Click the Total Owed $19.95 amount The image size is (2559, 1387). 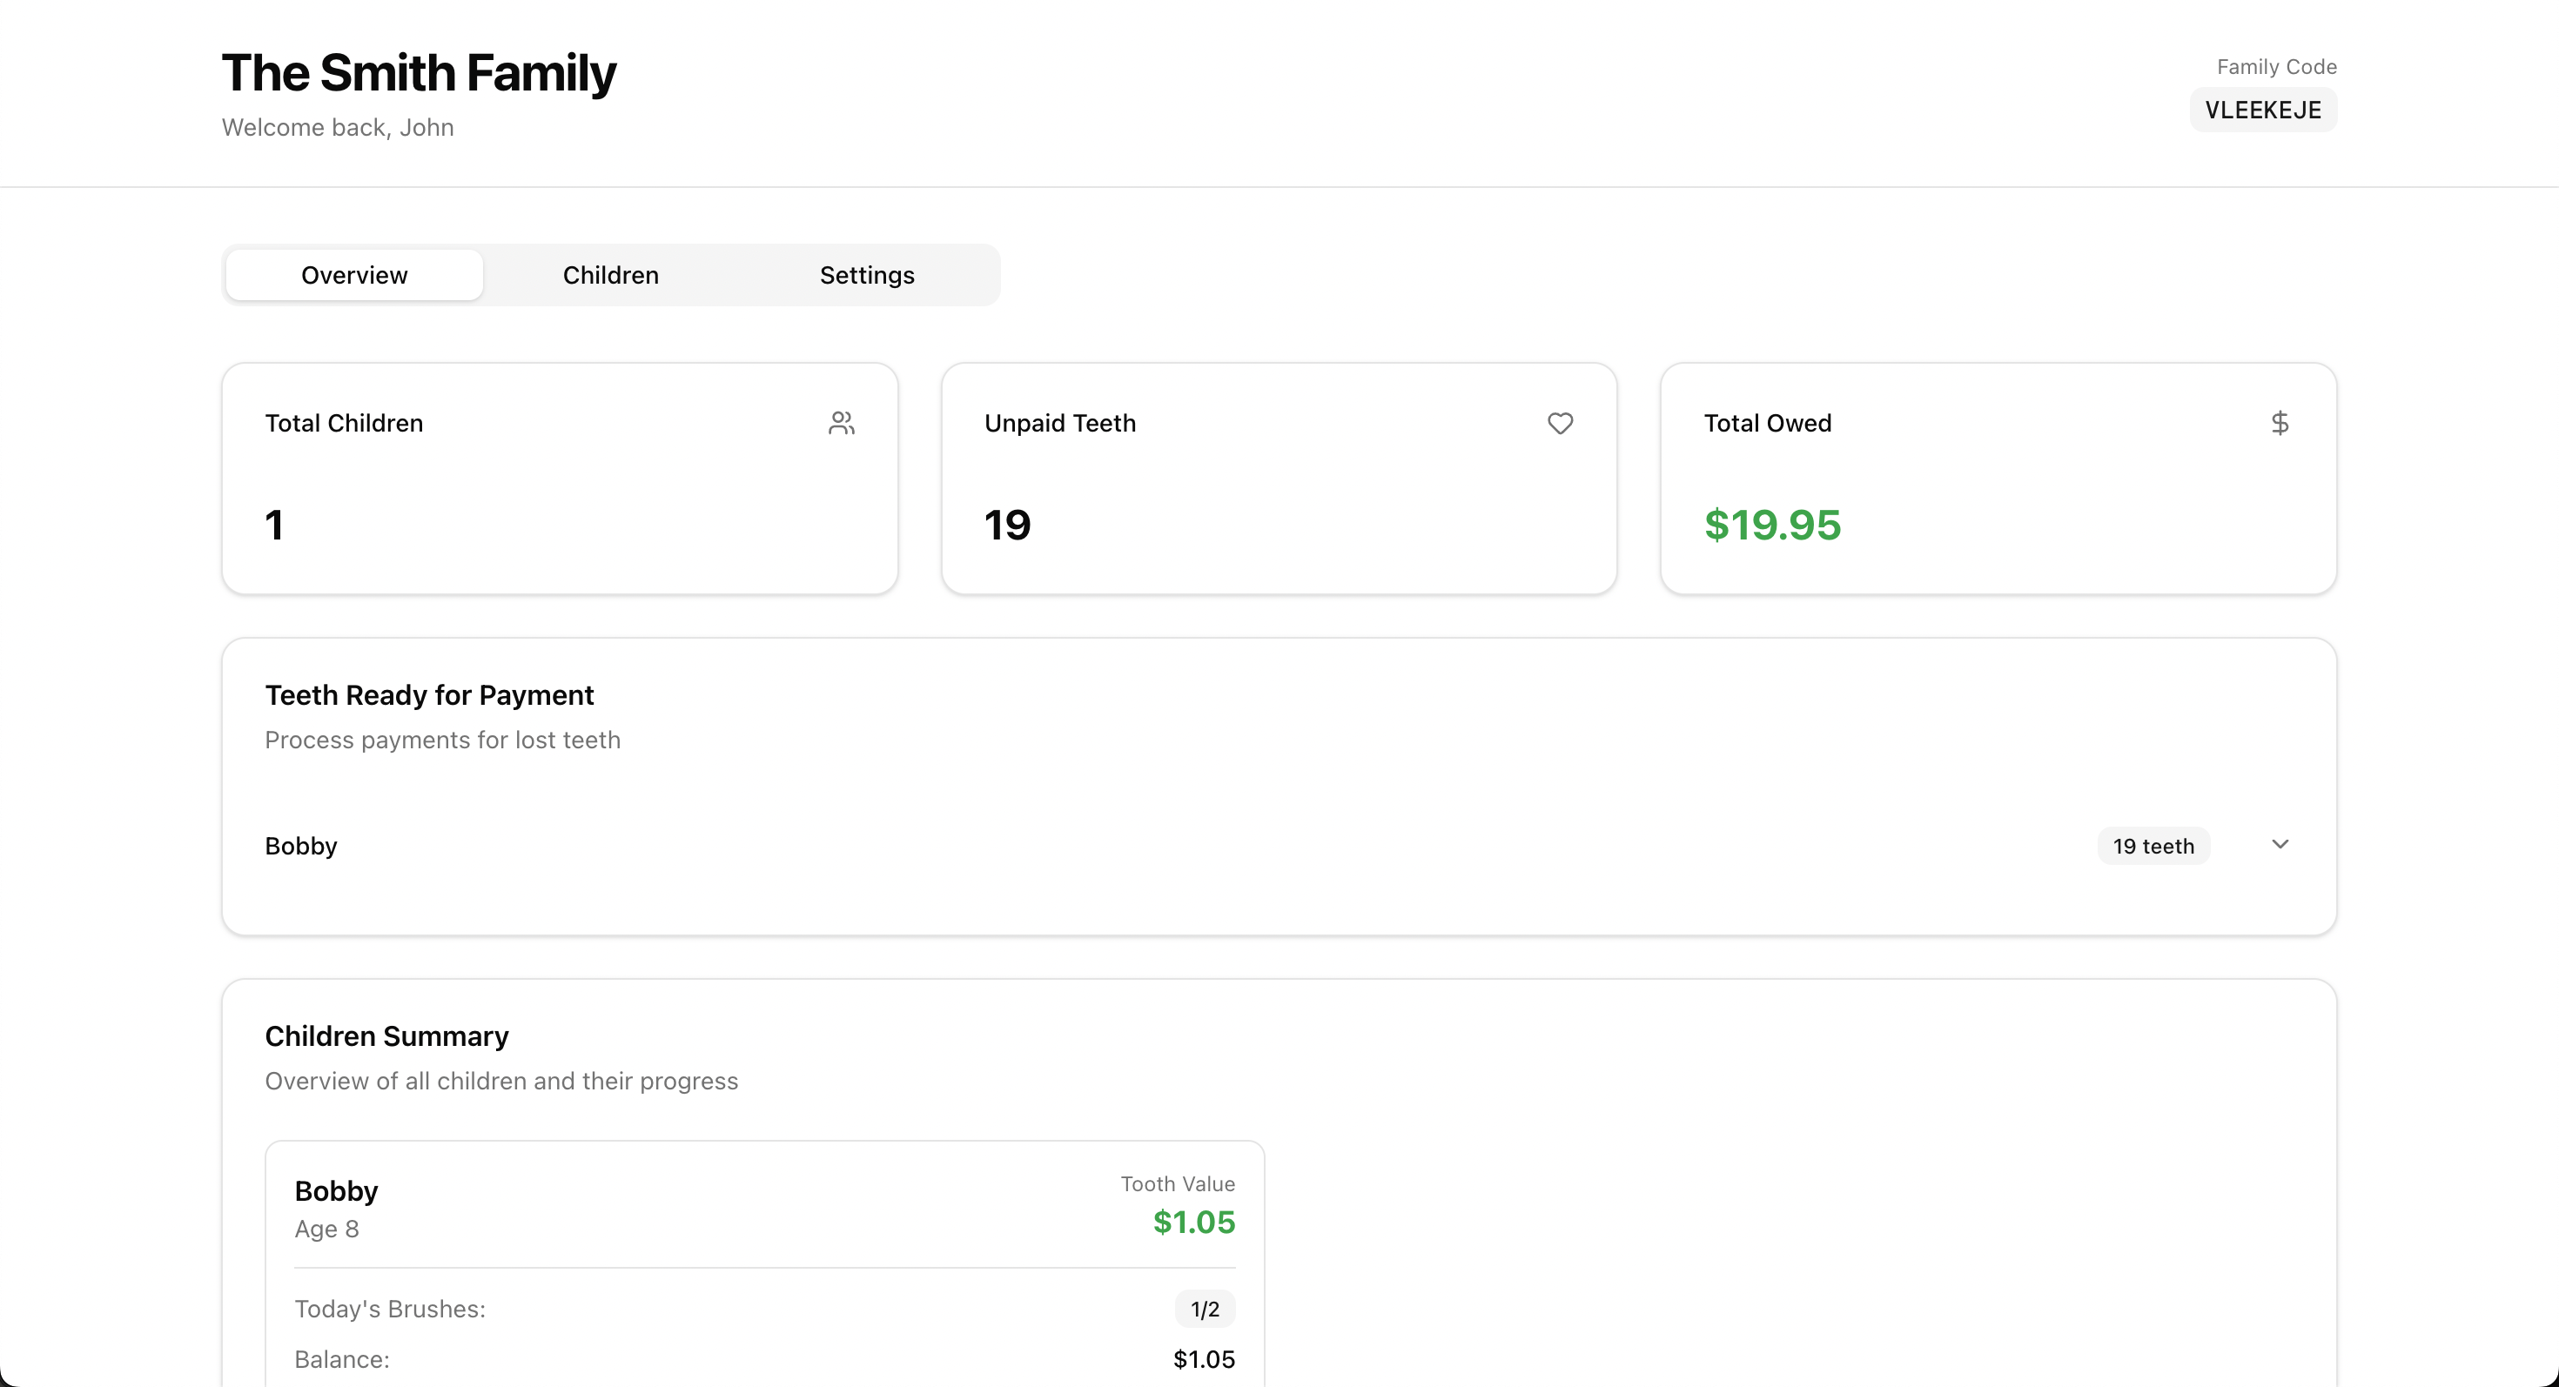point(1771,524)
